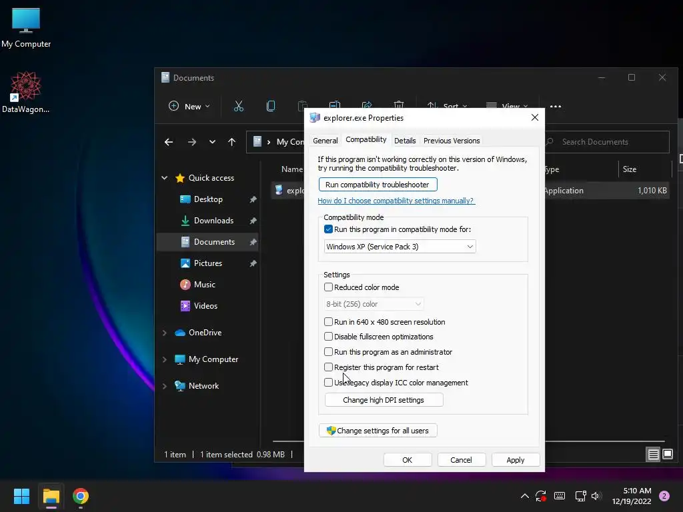
Task: Launch Google Chrome from the taskbar
Action: (81, 496)
